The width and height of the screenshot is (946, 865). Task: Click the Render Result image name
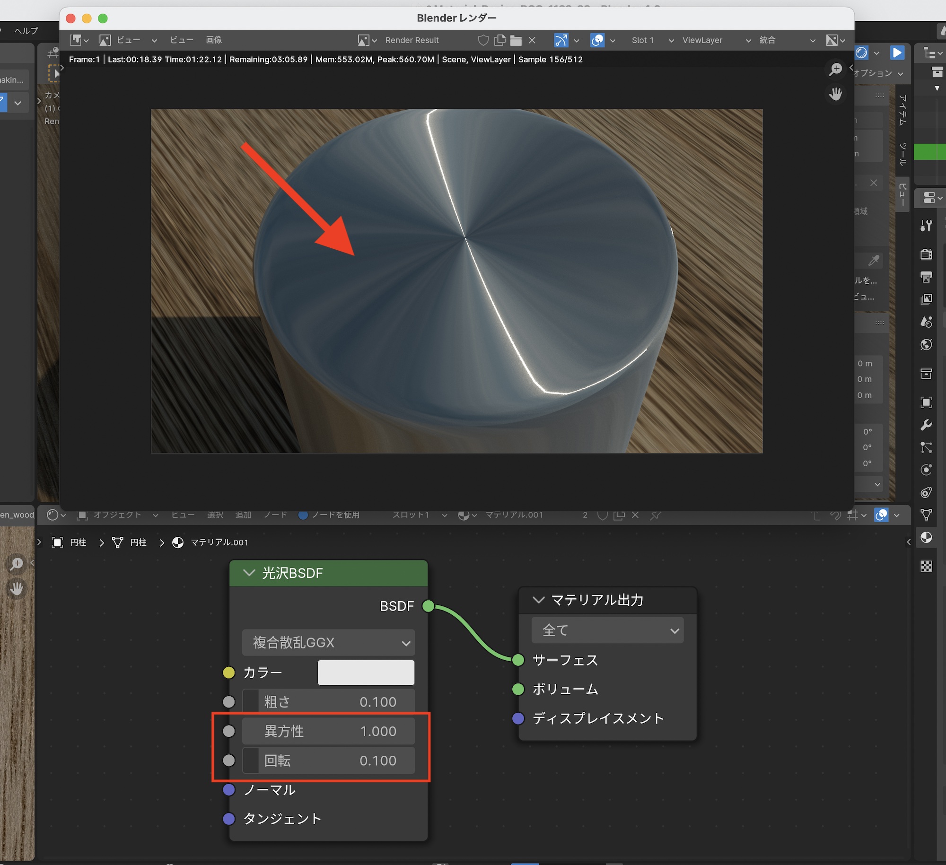412,40
